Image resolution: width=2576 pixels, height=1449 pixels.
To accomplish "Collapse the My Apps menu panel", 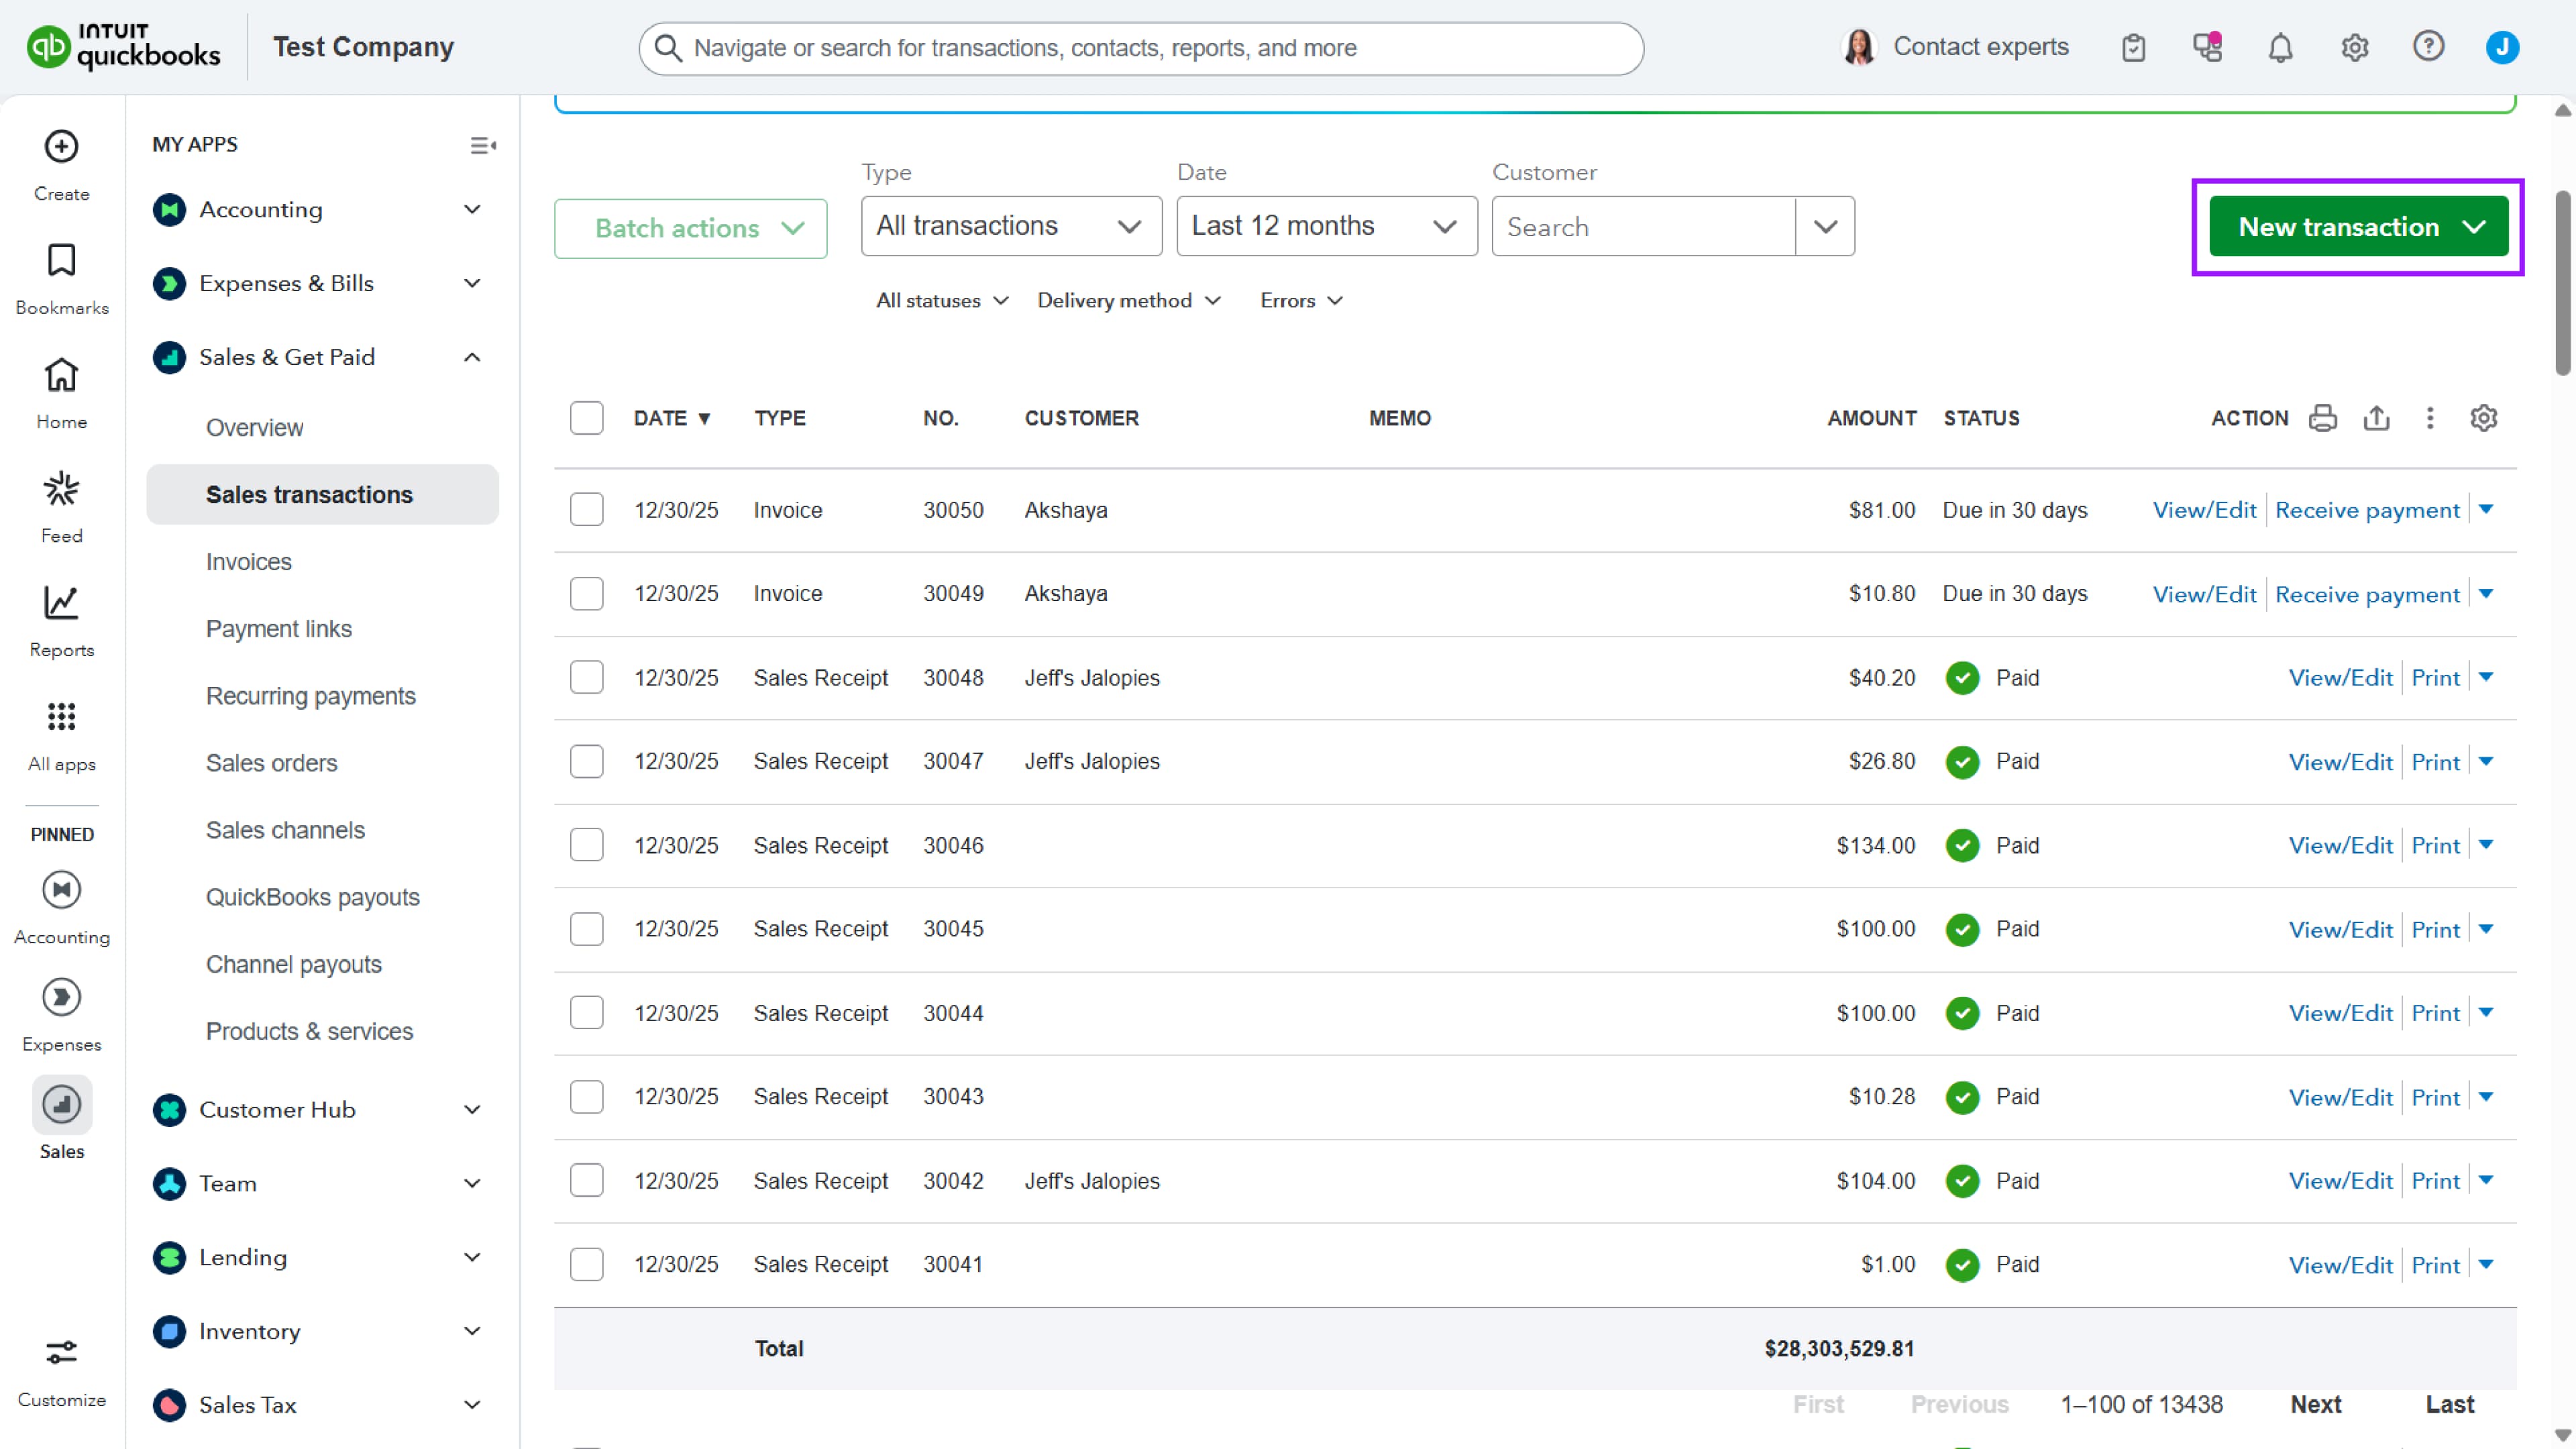I will pyautogui.click(x=483, y=146).
